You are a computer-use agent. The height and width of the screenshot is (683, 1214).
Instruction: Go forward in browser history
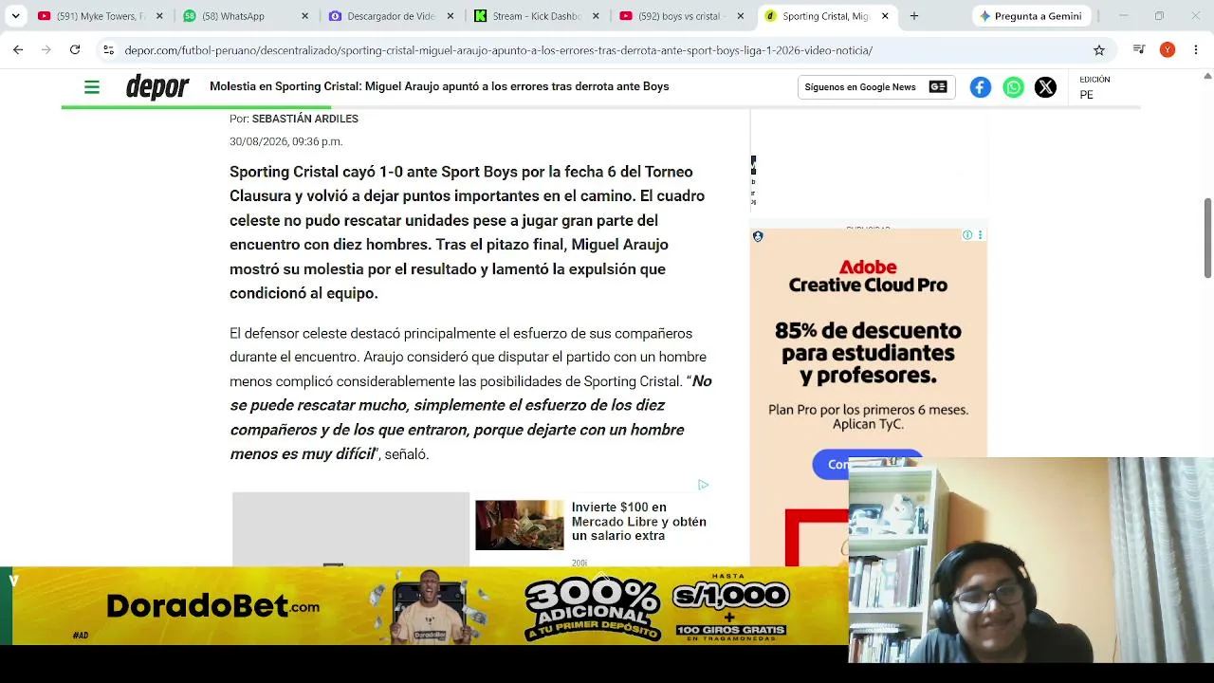point(46,50)
